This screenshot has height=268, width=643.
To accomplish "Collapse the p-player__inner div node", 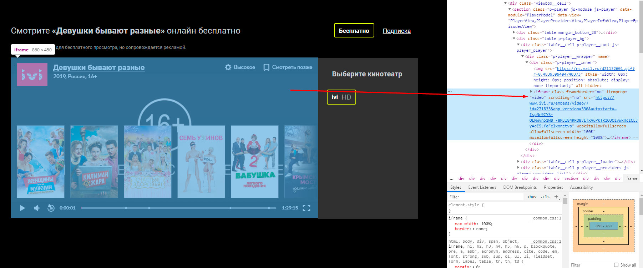I will pyautogui.click(x=527, y=62).
